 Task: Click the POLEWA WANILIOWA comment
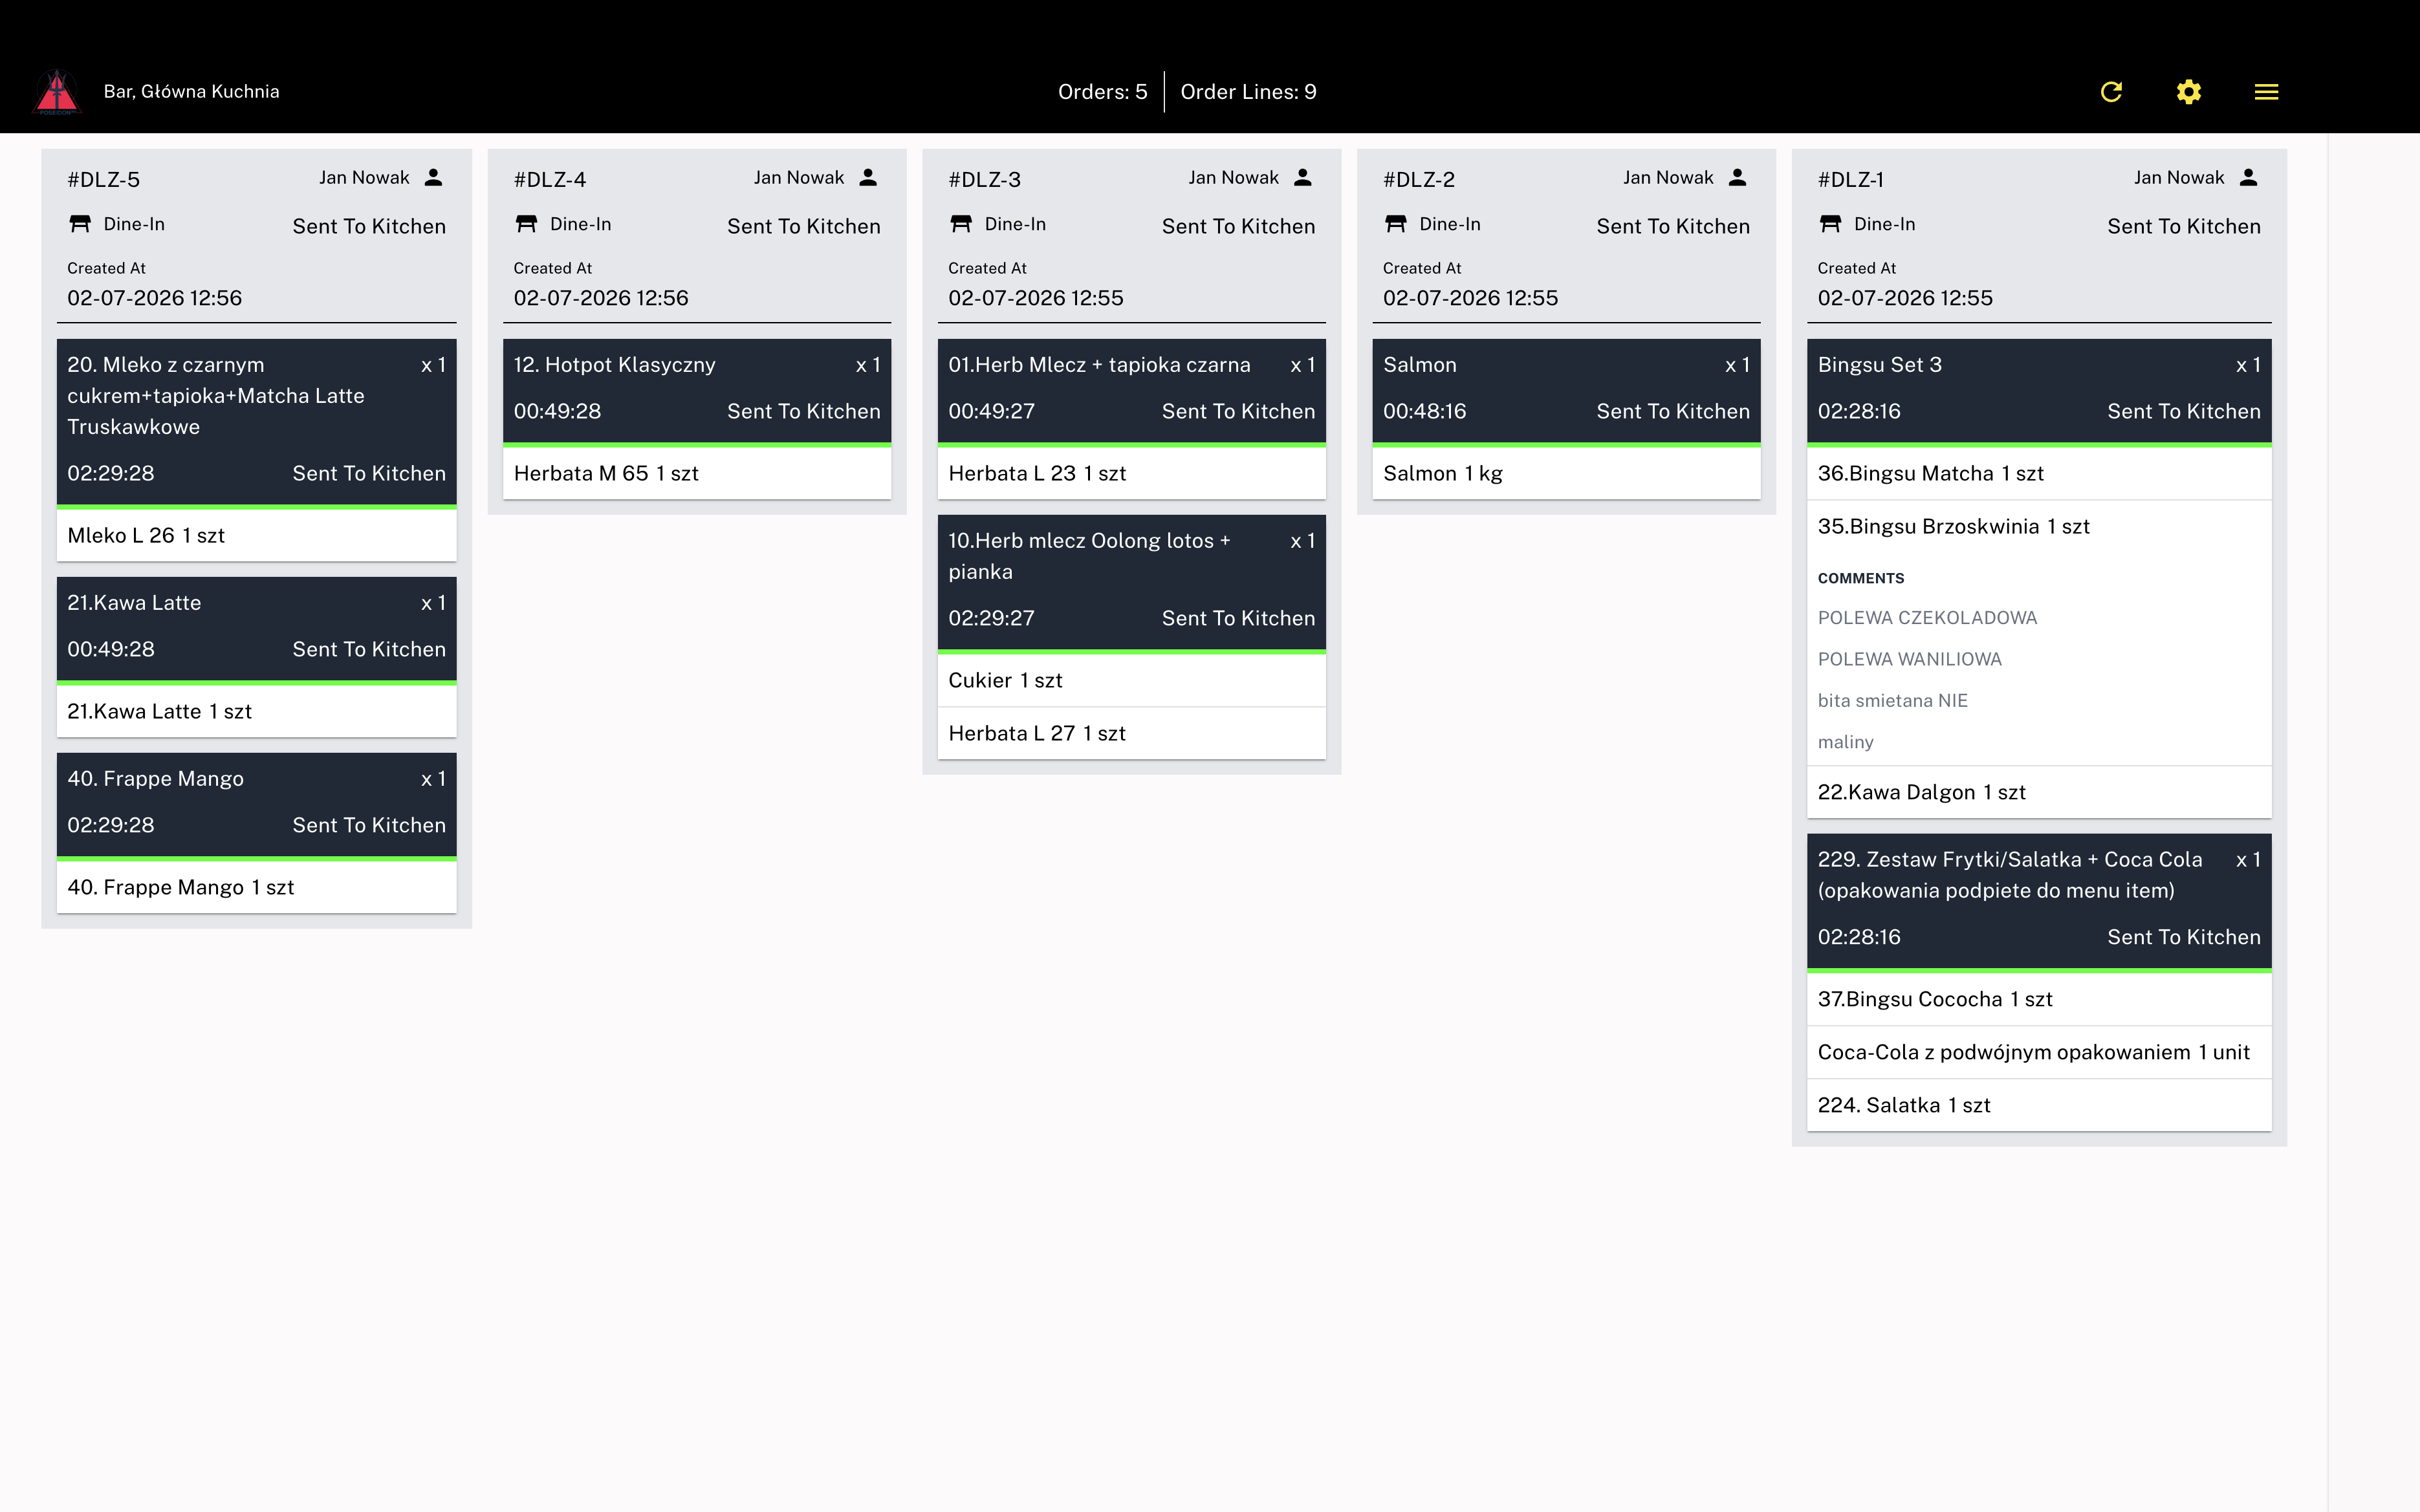pos(1909,659)
